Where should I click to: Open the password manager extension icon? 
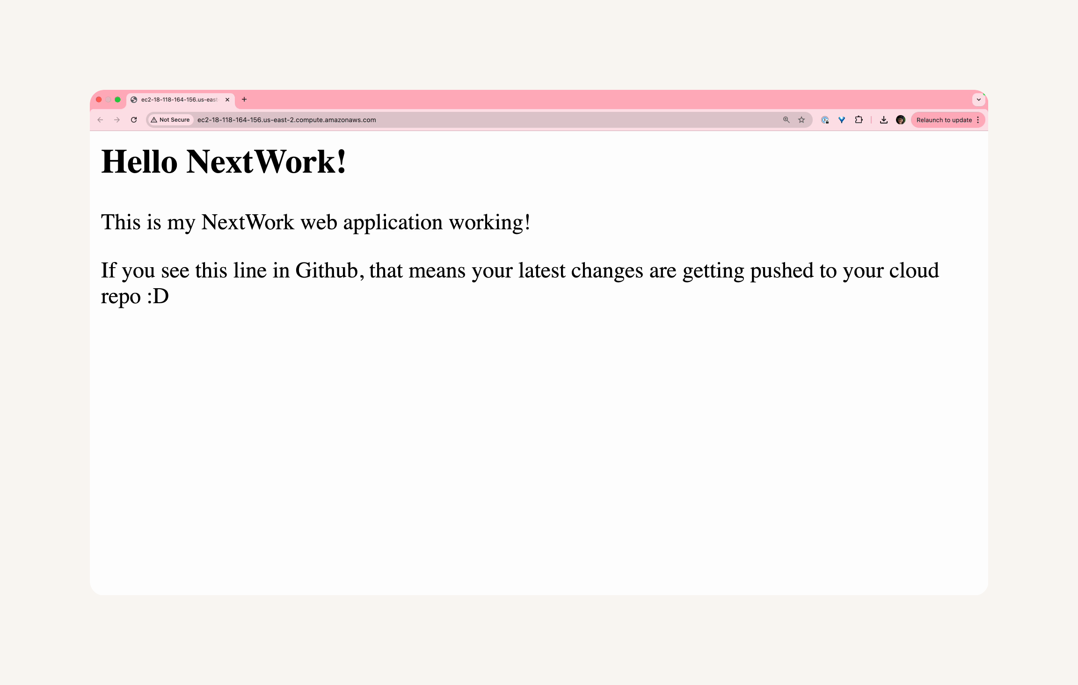825,120
